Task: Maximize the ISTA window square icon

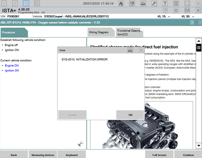Action: click(187, 3)
